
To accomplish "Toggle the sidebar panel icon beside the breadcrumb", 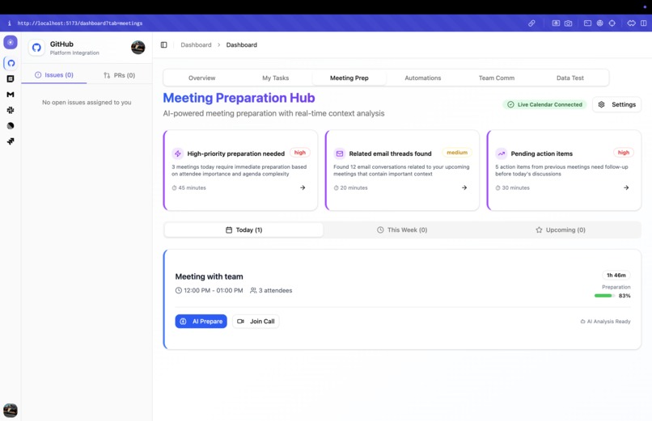I will click(164, 44).
